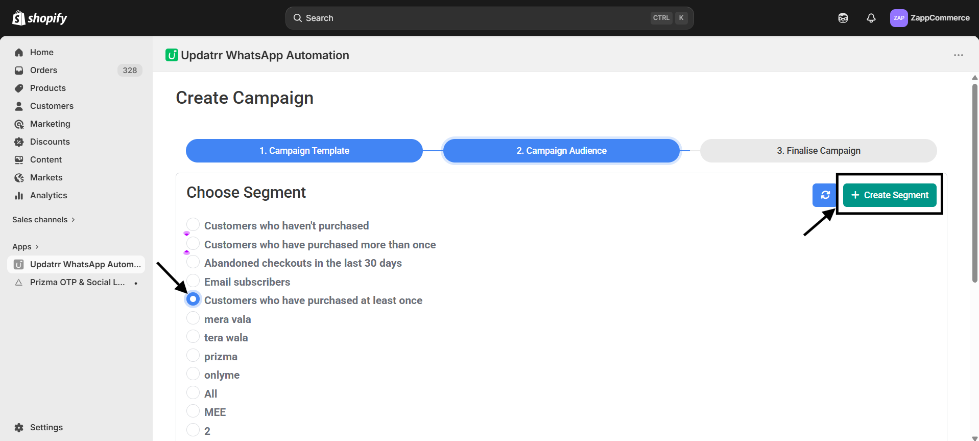Open the Sidekick assistant icon
Image resolution: width=979 pixels, height=441 pixels.
pos(843,18)
